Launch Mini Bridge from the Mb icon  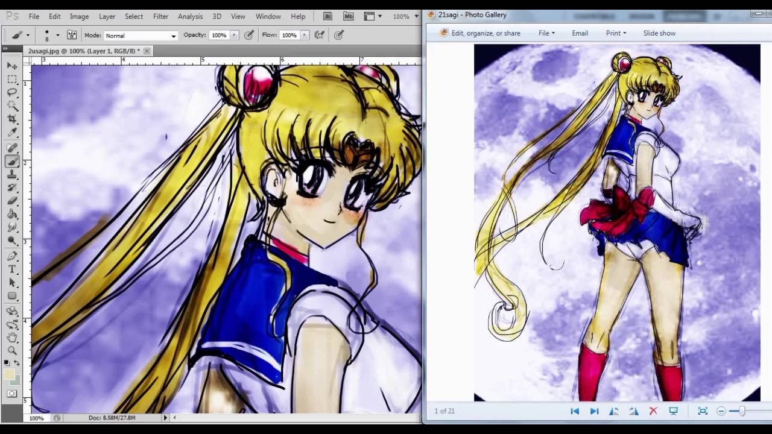click(348, 16)
